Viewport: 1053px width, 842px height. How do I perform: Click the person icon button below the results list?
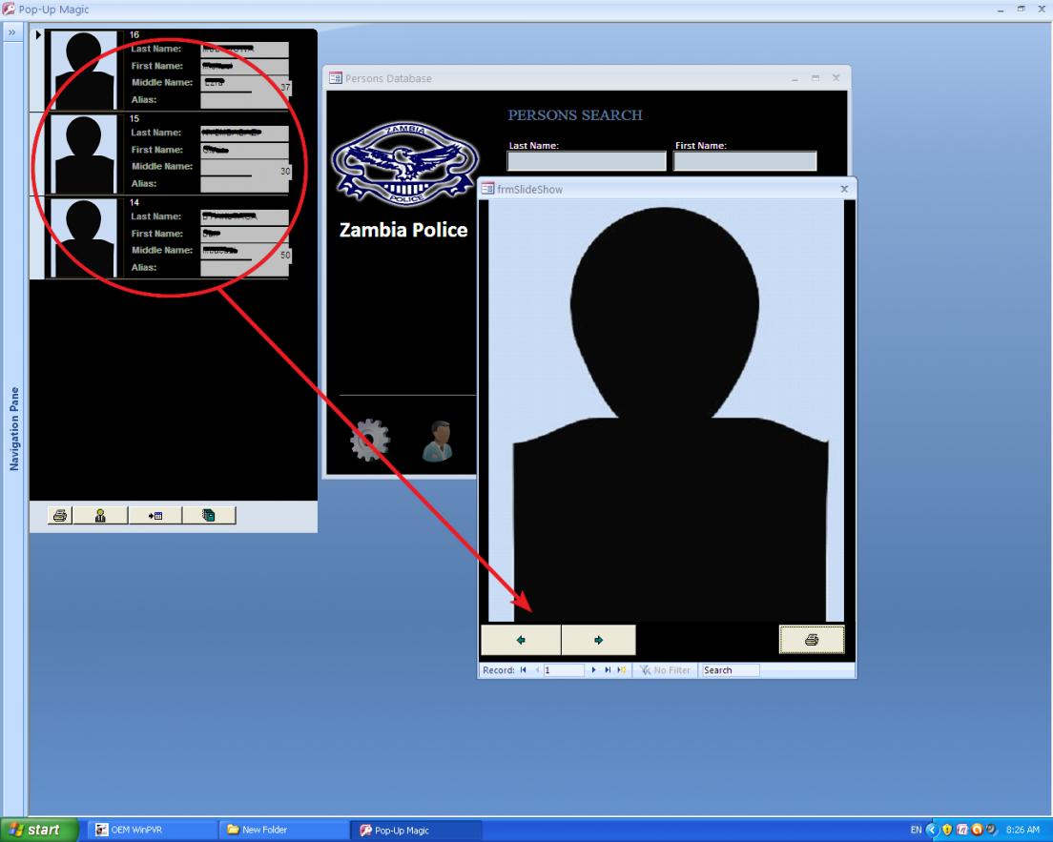click(x=100, y=515)
